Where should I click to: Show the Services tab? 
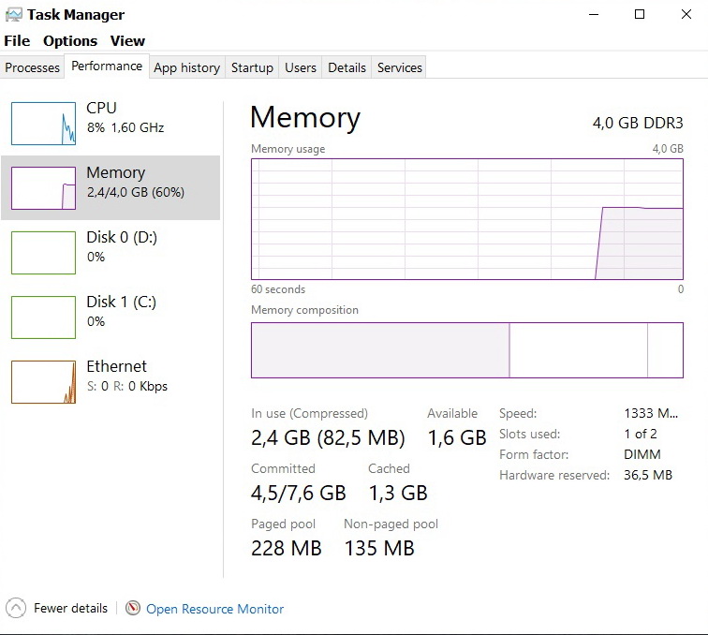pyautogui.click(x=400, y=67)
